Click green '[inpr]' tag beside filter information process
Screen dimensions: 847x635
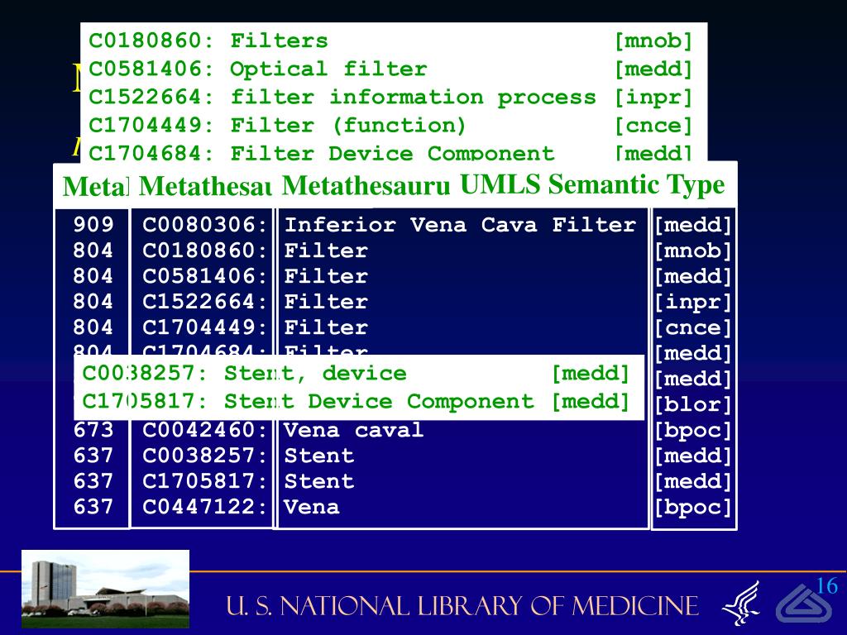click(653, 98)
